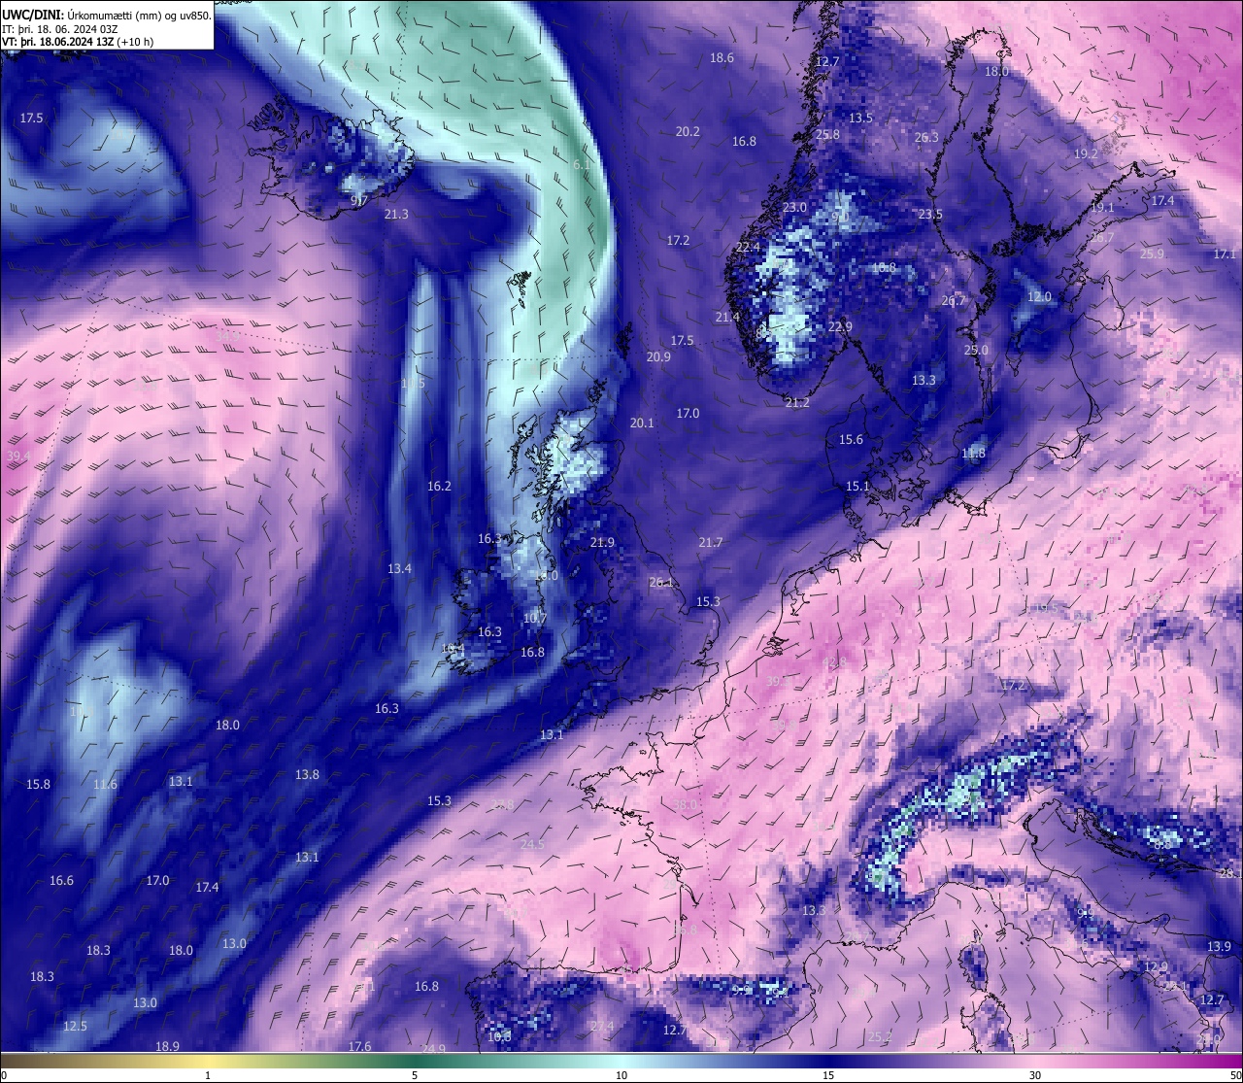Click the 20.9 value northeast of Scotland
Image resolution: width=1243 pixels, height=1083 pixels.
pos(658,357)
